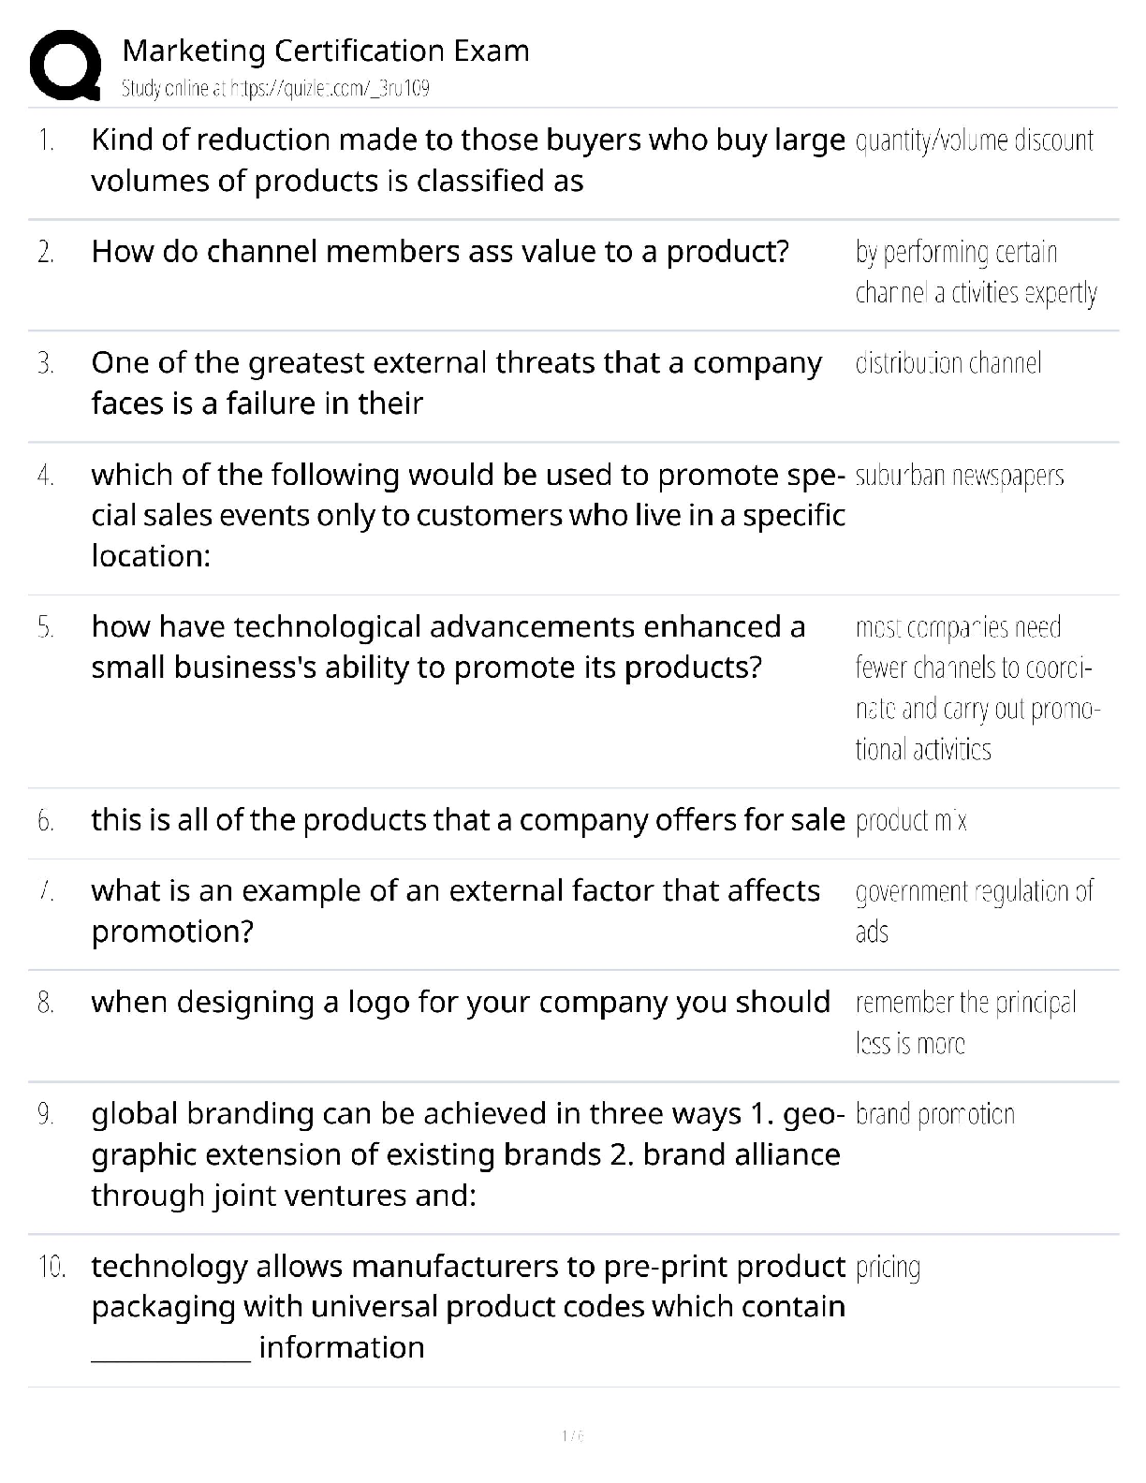Select answer 'remember the principal less is more'
Viewport: 1146px width, 1483px height.
pyautogui.click(x=964, y=1022)
